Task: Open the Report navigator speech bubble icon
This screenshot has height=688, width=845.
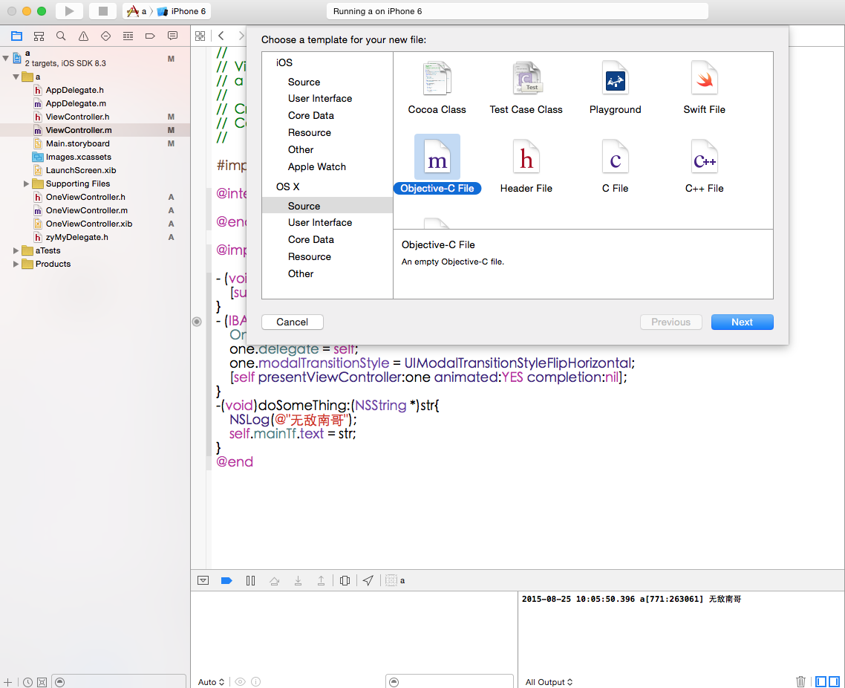Action: coord(172,36)
